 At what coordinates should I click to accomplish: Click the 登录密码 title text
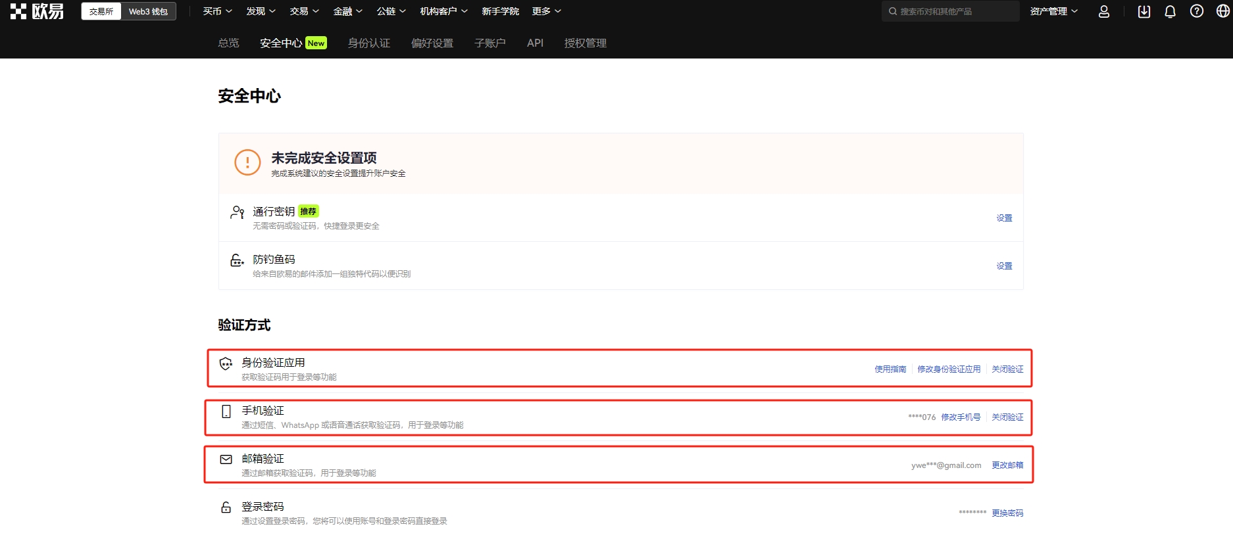point(263,507)
